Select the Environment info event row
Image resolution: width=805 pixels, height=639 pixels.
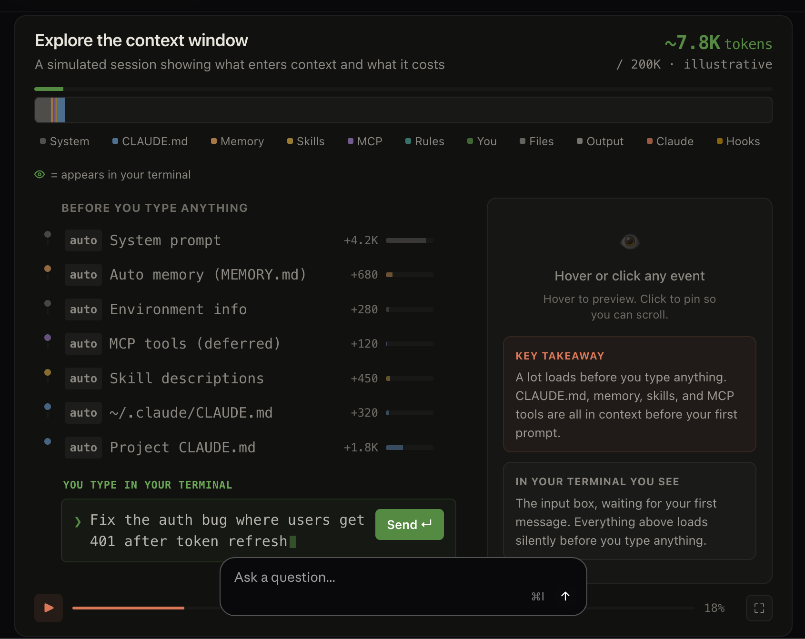point(248,310)
